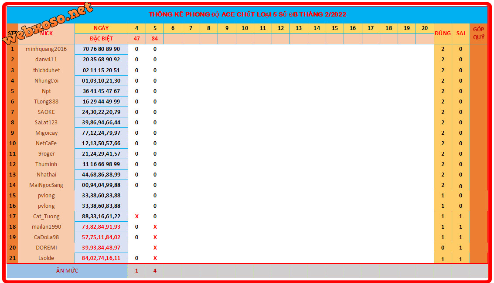Select nick Lsolde
494x283 pixels.
click(46, 258)
